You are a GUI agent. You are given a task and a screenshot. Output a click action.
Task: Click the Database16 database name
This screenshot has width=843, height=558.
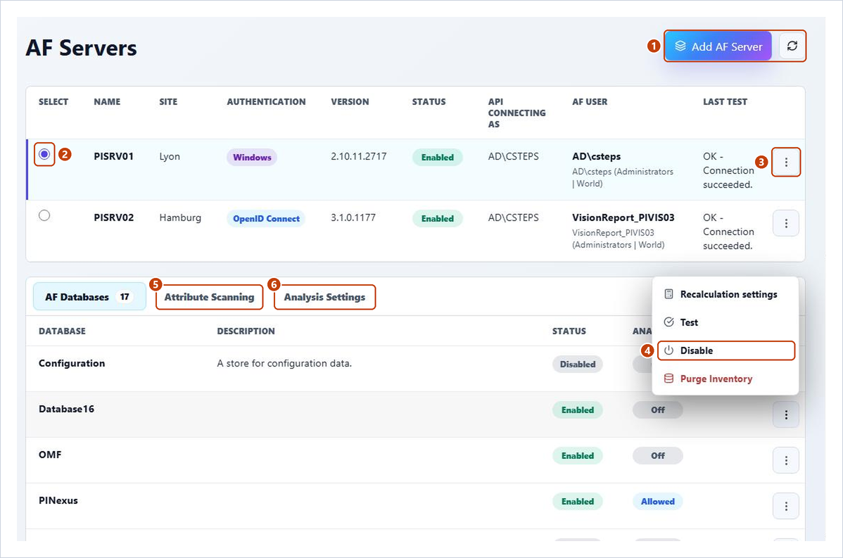pyautogui.click(x=66, y=409)
